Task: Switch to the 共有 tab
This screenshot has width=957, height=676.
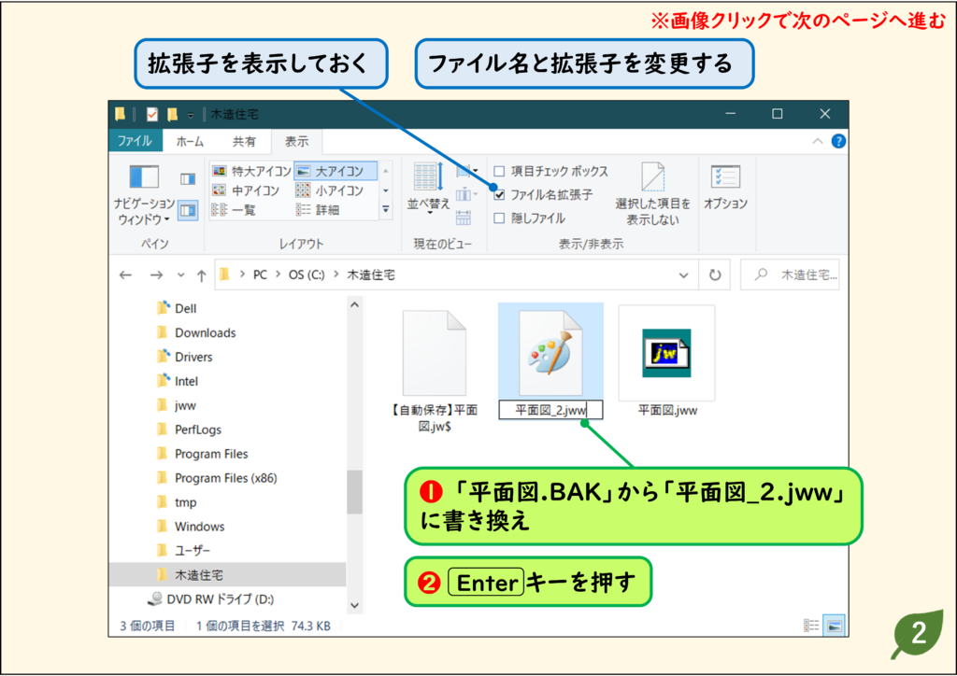Action: click(244, 141)
